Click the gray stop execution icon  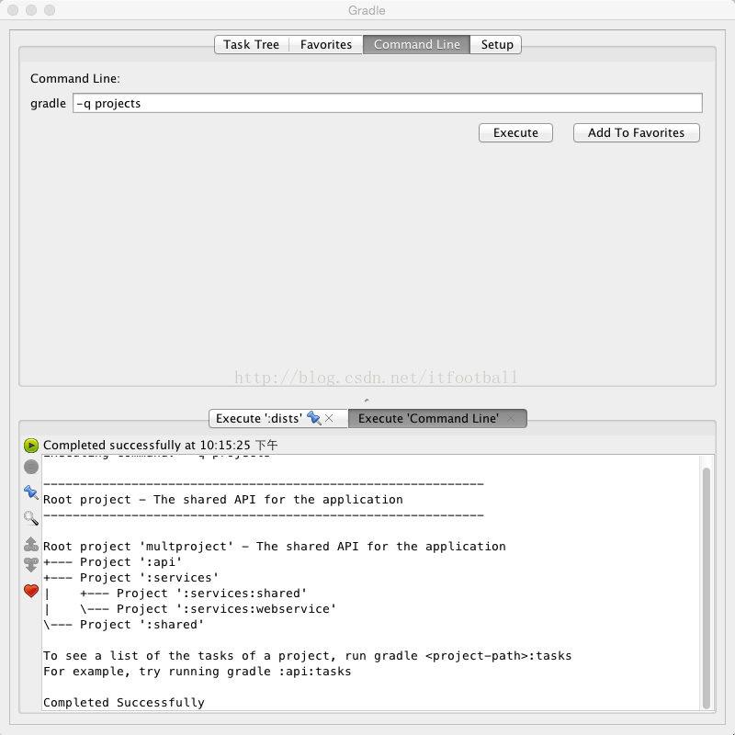(x=31, y=467)
